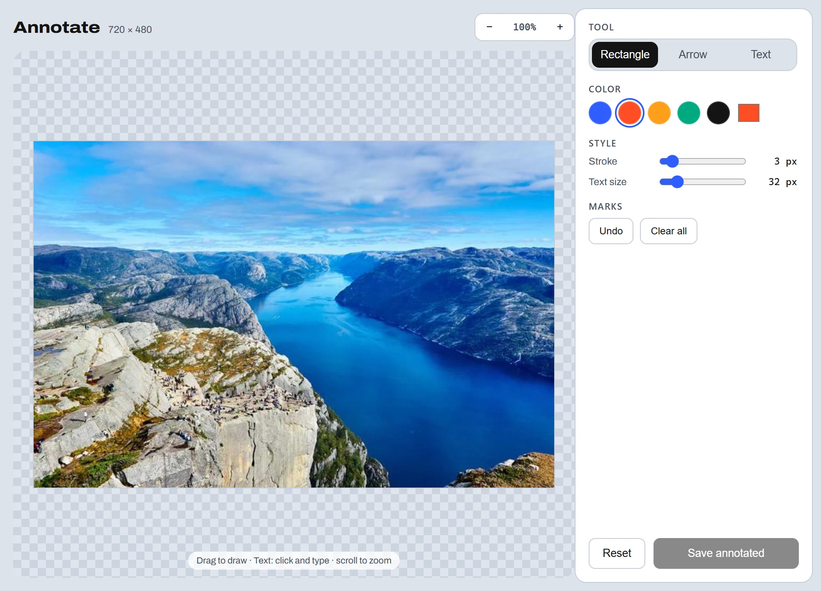Image resolution: width=821 pixels, height=591 pixels.
Task: Click the 720 × 480 dimensions label
Action: [x=130, y=30]
